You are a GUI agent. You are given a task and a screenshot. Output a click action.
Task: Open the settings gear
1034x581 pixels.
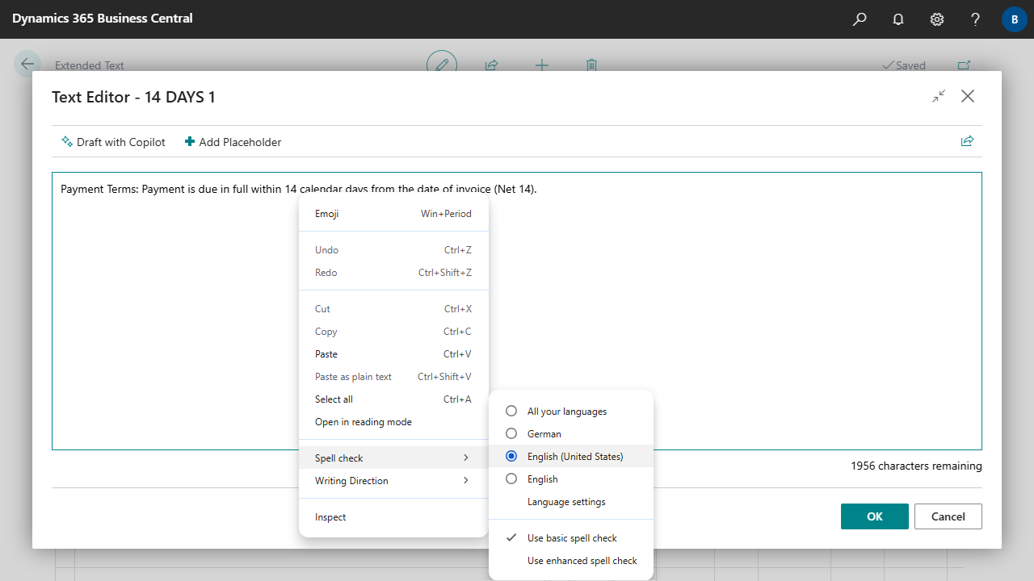pos(937,19)
